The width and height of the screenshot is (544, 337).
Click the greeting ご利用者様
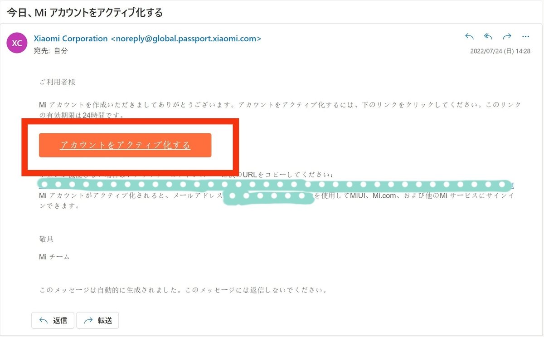tap(57, 82)
